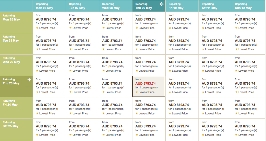This screenshot has height=141, width=266.
Task: Click Lowest Price star for Fri 10 May departing, Wed 22 May returning
Action: [x=170, y=71]
